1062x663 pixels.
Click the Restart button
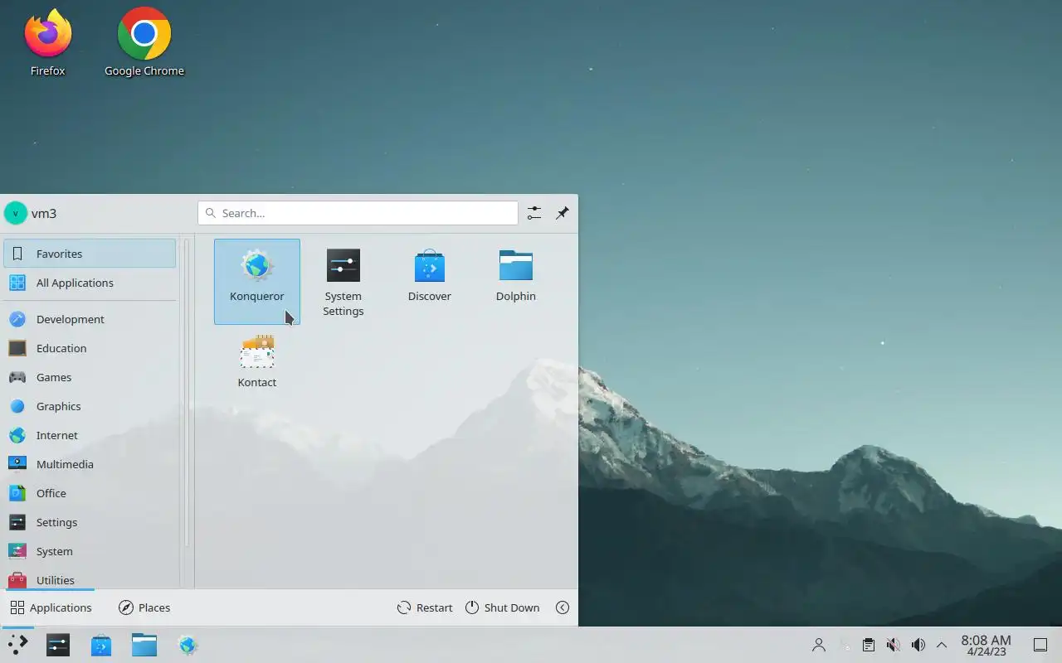[425, 607]
